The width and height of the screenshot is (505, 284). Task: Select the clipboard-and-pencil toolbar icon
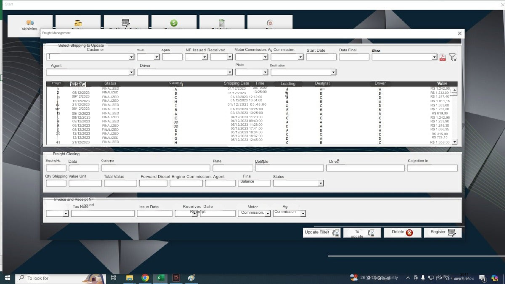point(125,23)
